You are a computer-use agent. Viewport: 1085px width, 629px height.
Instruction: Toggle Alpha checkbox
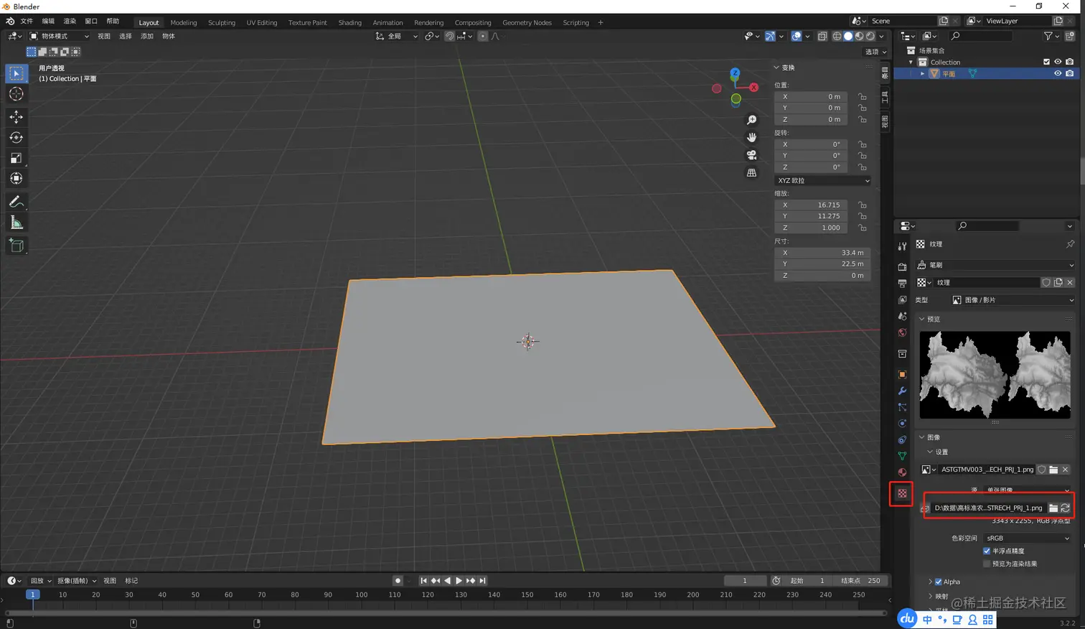coord(939,582)
